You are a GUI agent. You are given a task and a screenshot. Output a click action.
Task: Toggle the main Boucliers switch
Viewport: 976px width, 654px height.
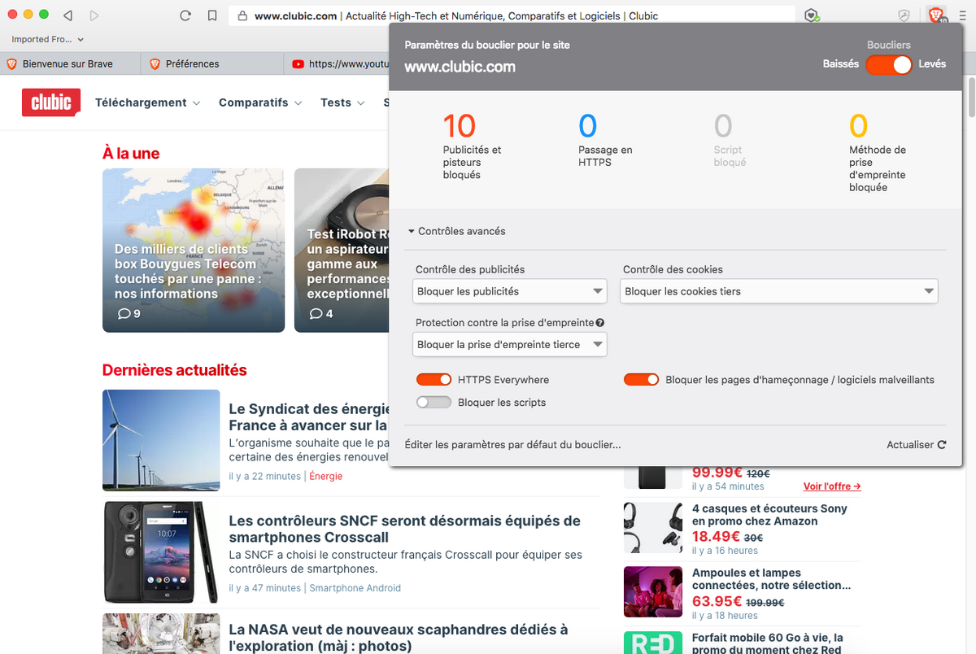(x=888, y=64)
